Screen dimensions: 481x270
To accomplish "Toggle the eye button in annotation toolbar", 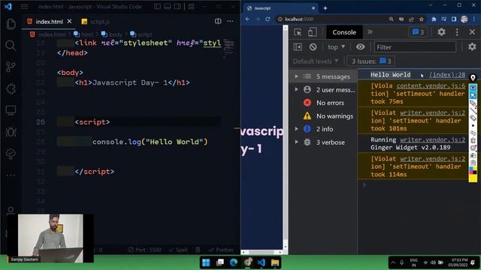I will tap(473, 88).
